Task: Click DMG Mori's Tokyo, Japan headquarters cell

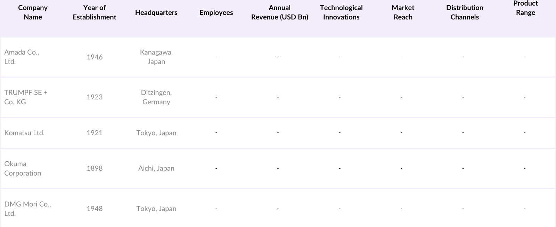Action: point(156,209)
